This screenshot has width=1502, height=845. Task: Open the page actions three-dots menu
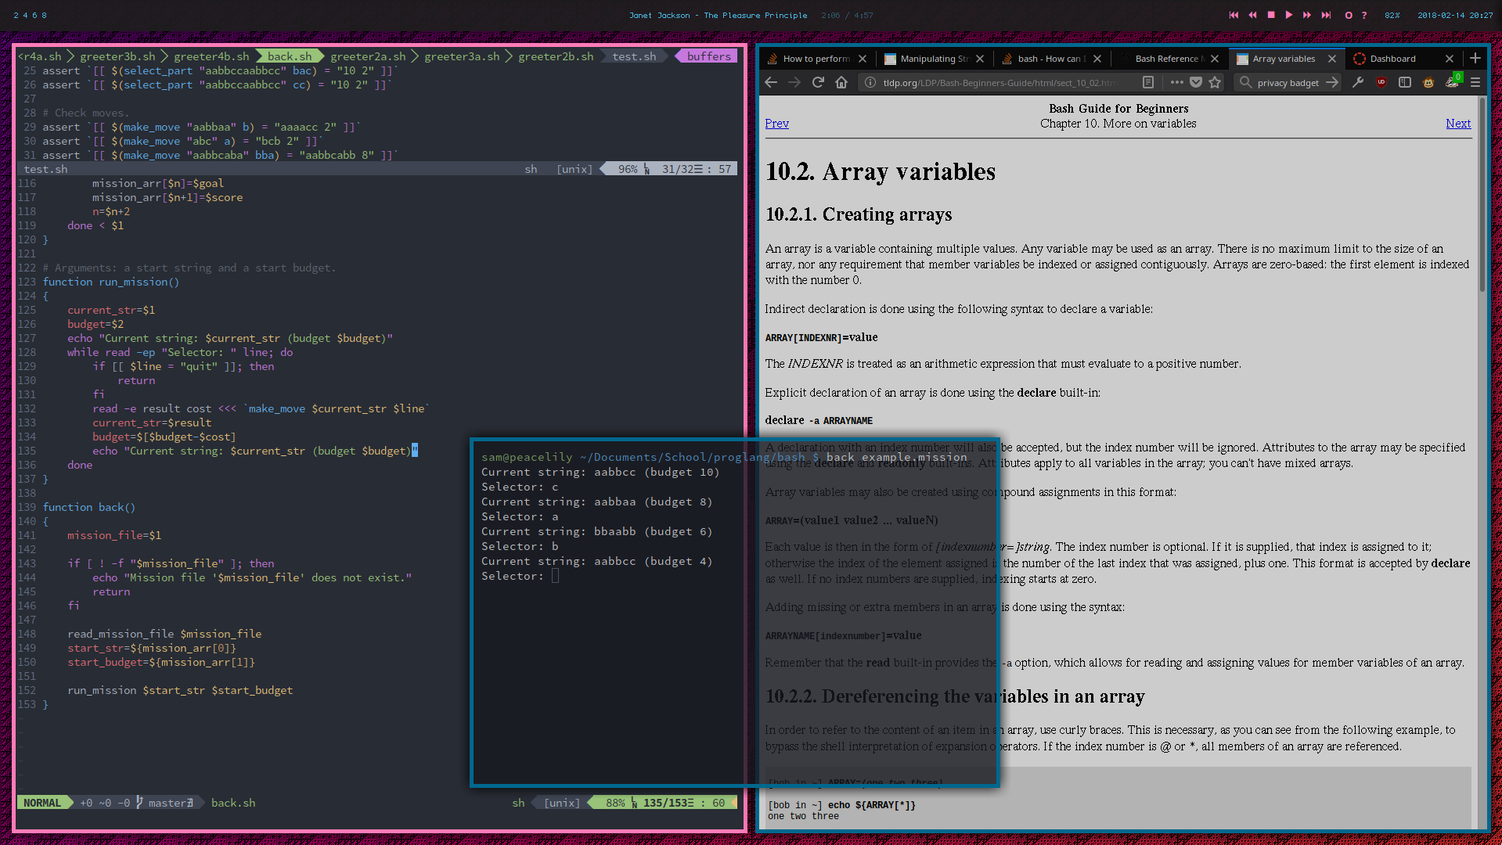click(x=1176, y=82)
